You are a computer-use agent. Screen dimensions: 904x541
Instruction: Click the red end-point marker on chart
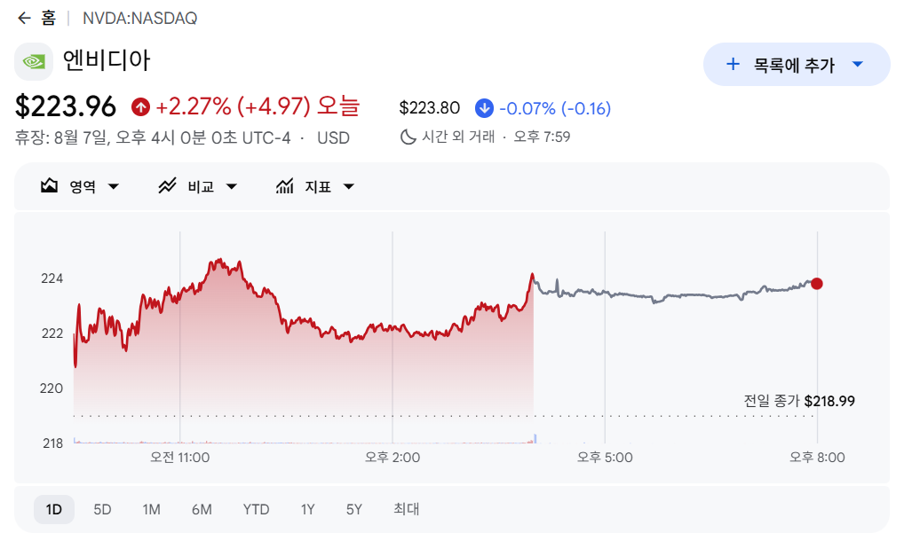coord(817,284)
